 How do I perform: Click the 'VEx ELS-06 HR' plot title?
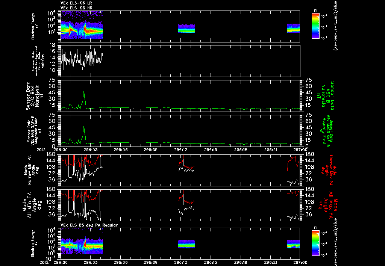(x=76, y=8)
